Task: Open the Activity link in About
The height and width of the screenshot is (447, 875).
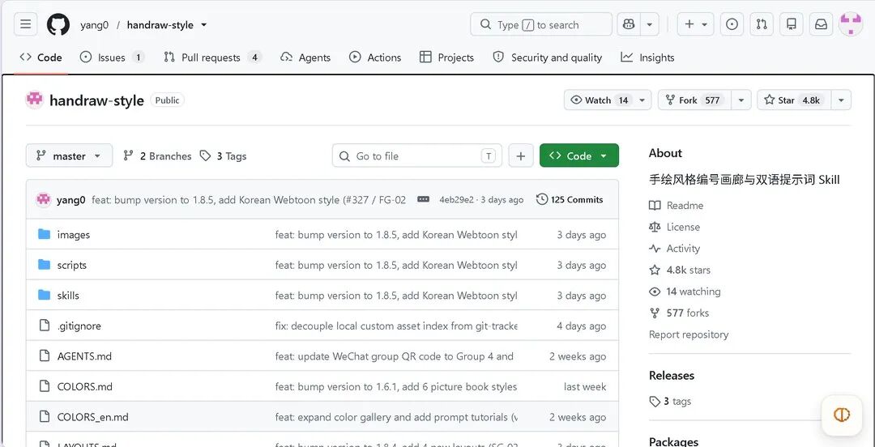Action: (674, 249)
